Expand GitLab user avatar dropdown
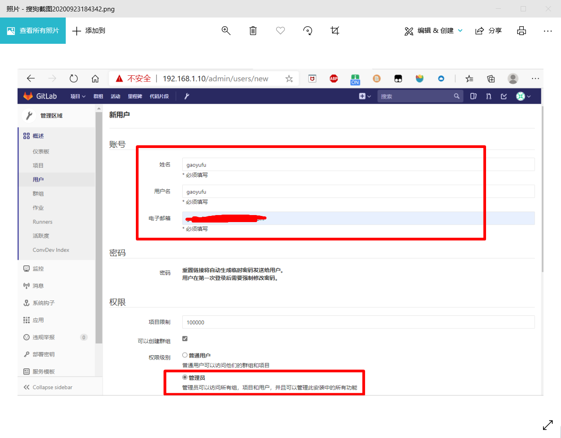 coord(523,96)
